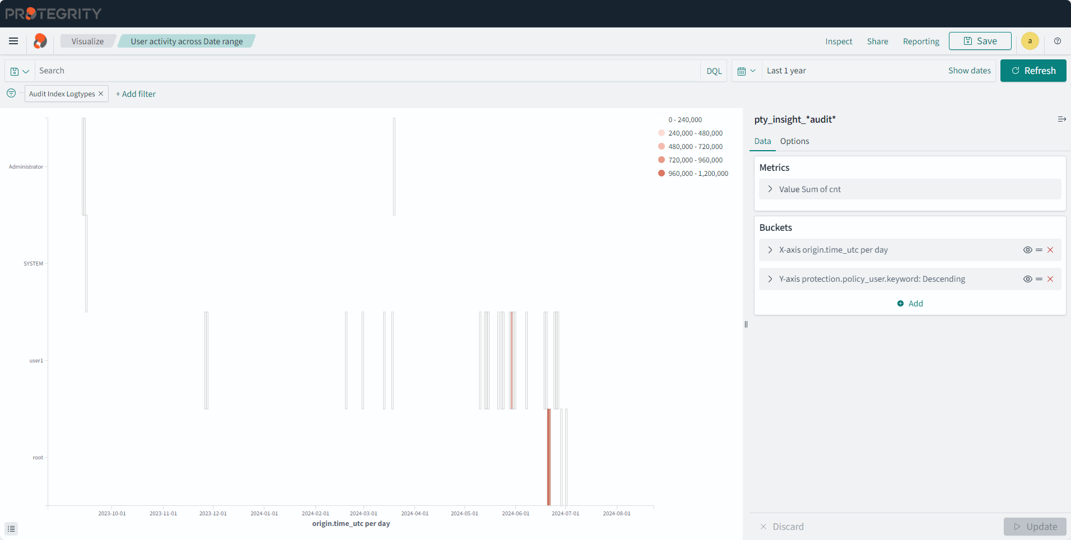Open the Share menu
Screen dimensions: 1071x540
(x=877, y=41)
